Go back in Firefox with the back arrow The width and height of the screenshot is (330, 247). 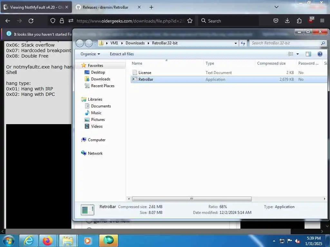pos(8,21)
